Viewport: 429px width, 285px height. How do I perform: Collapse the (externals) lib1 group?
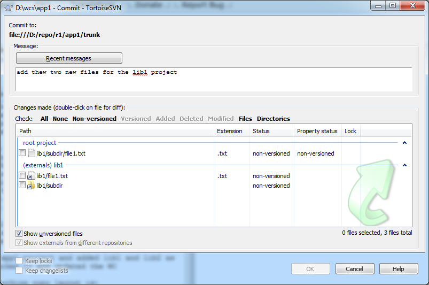point(404,165)
